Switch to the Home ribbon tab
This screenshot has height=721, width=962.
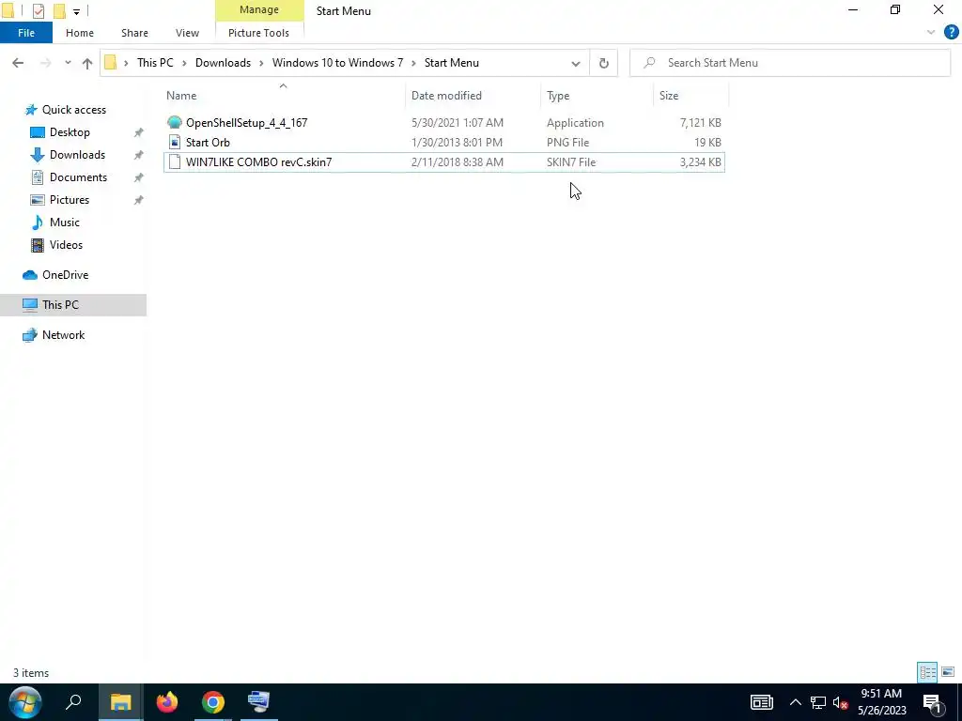(80, 33)
